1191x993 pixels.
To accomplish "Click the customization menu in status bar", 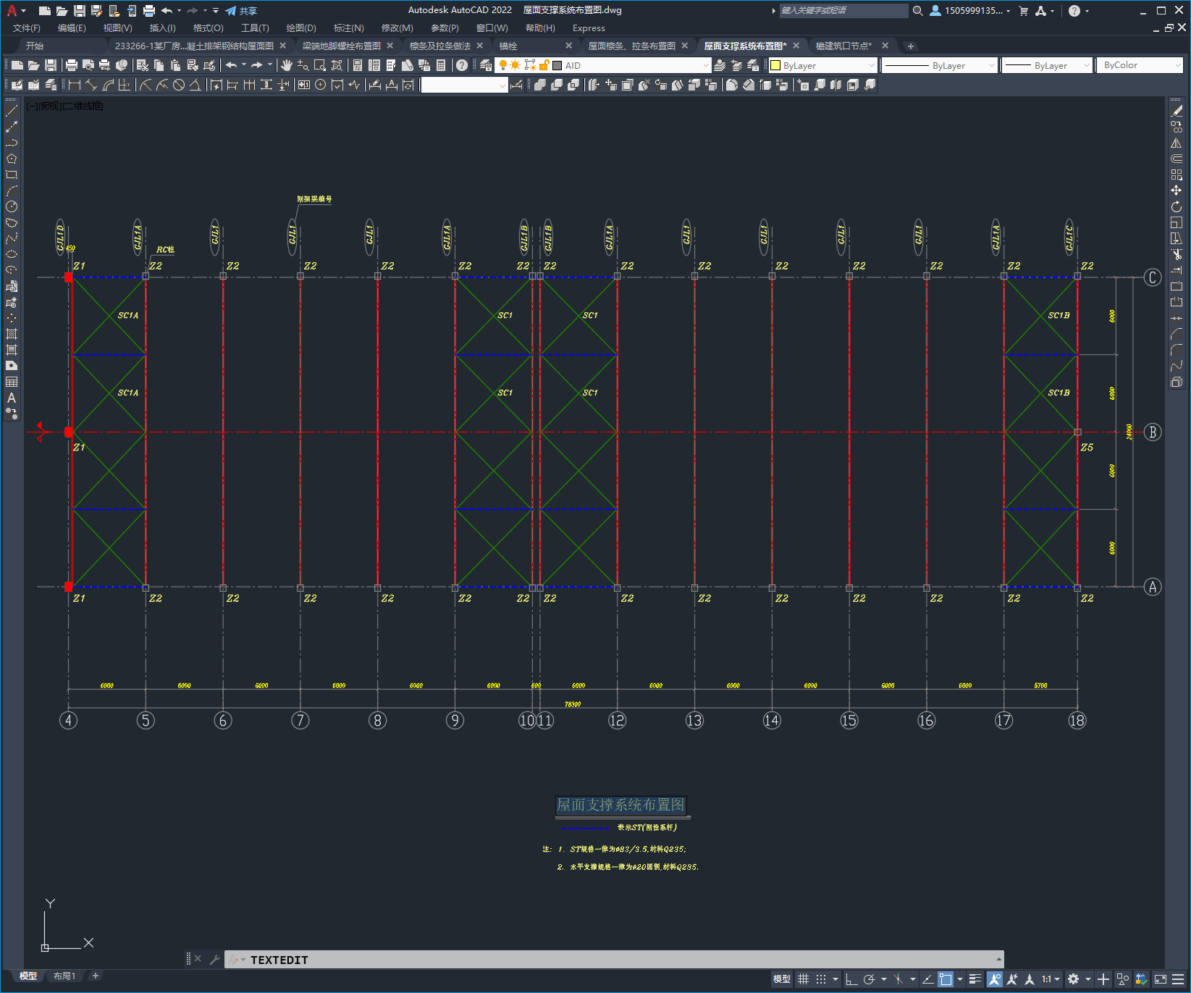I will [1178, 979].
